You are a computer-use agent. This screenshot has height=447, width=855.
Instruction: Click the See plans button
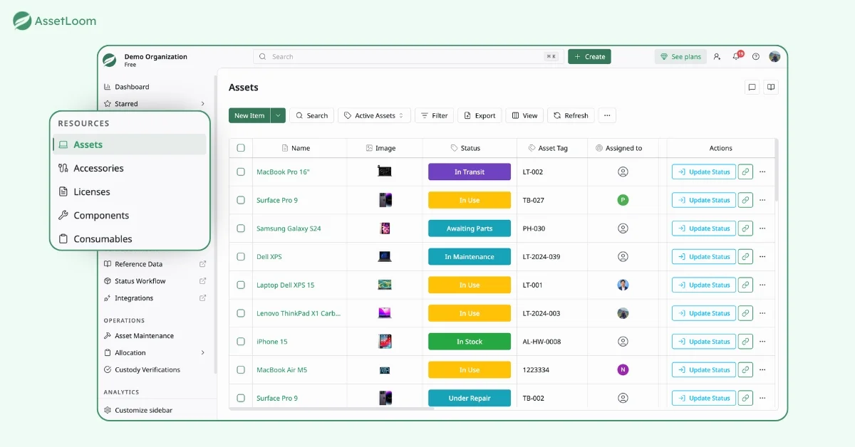680,56
